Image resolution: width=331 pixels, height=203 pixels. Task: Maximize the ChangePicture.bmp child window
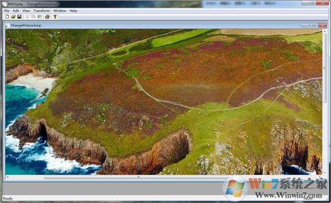(314, 25)
